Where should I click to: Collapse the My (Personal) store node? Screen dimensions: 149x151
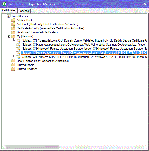(x=9, y=36)
